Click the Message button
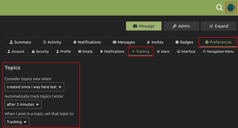The height and width of the screenshot is (128, 238). point(143,26)
